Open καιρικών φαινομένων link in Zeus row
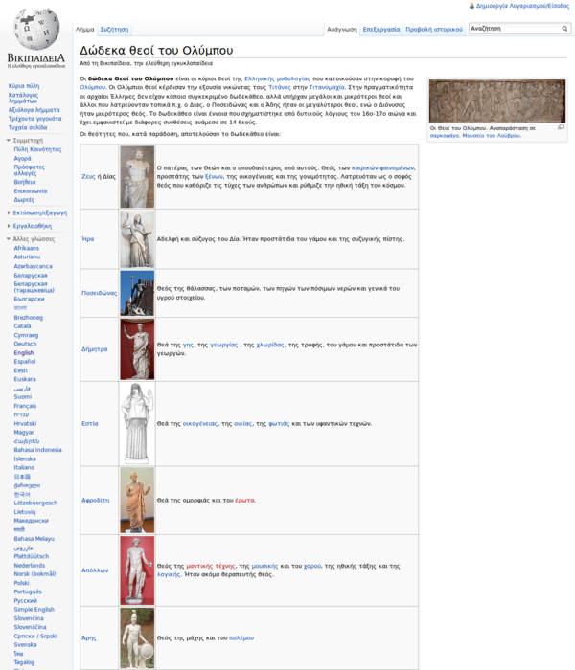The width and height of the screenshot is (575, 670). (x=383, y=167)
